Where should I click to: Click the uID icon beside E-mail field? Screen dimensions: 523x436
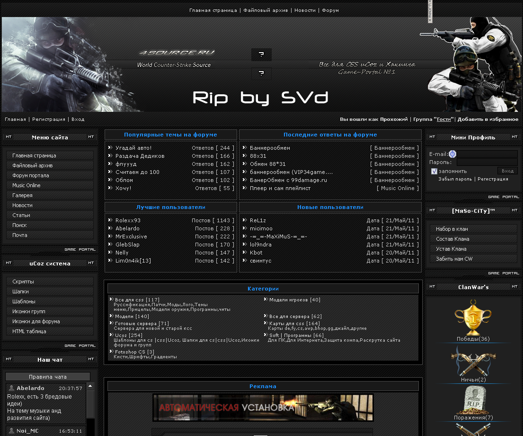[x=452, y=154]
